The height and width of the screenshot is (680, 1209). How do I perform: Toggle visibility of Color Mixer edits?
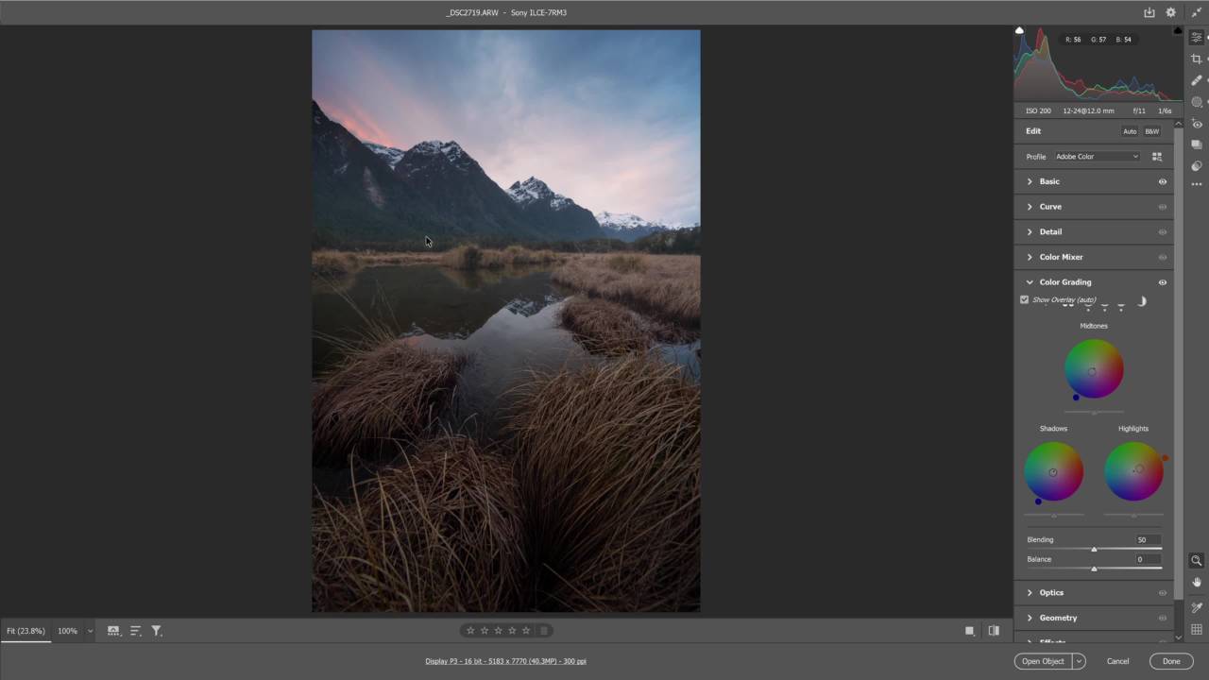click(1163, 257)
